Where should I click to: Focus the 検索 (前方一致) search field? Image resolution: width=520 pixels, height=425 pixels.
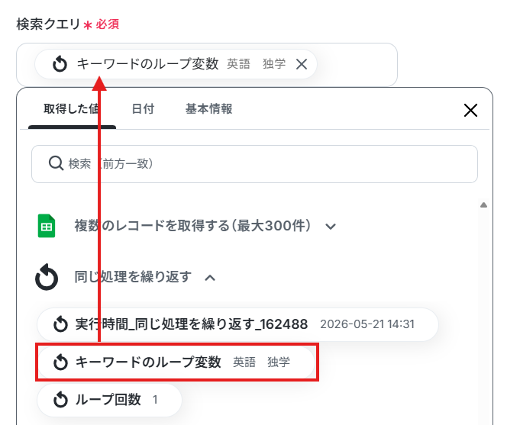point(254,164)
